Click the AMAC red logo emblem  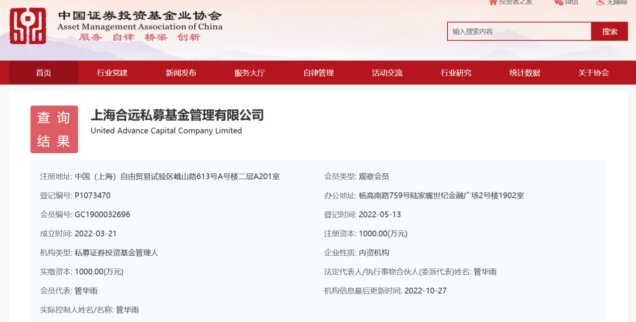click(28, 26)
